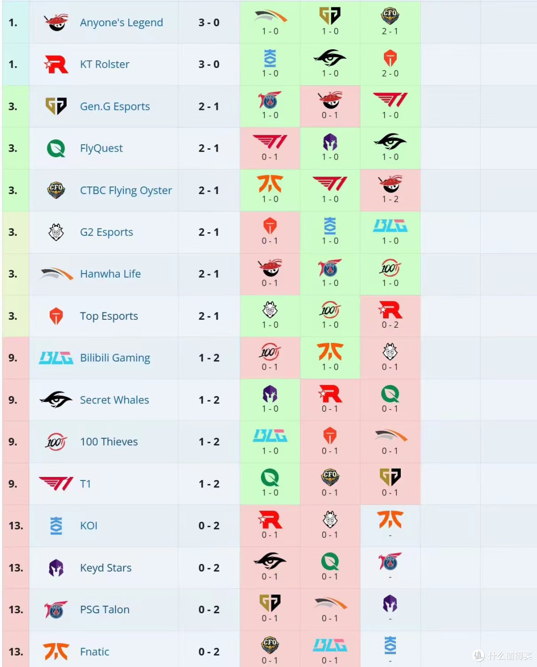Click the Hanwha Life logo beside team name
Viewport: 537px width, 667px height.
pos(56,274)
